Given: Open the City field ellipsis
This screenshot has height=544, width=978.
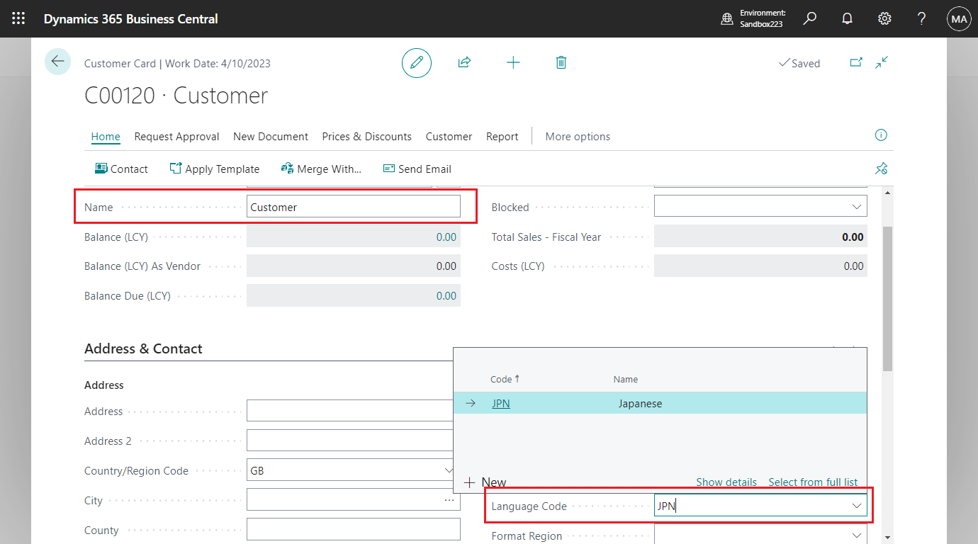Looking at the screenshot, I should click(x=449, y=500).
